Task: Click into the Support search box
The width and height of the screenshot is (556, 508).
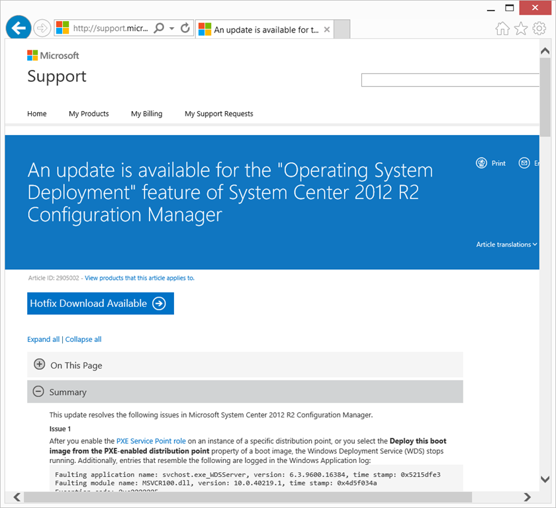Action: tap(450, 80)
